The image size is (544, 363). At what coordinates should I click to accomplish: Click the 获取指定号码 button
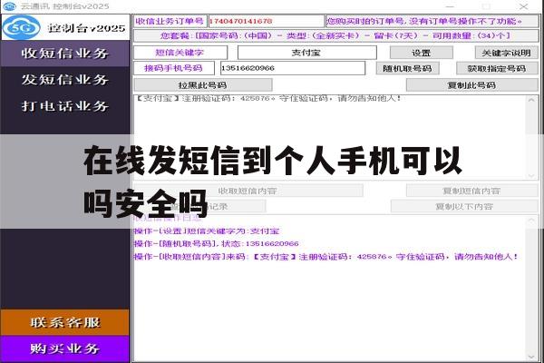pos(497,68)
